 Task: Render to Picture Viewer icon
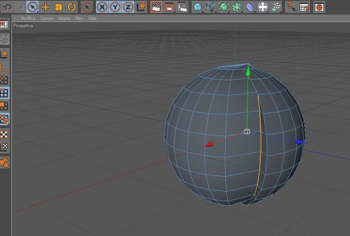pos(169,7)
